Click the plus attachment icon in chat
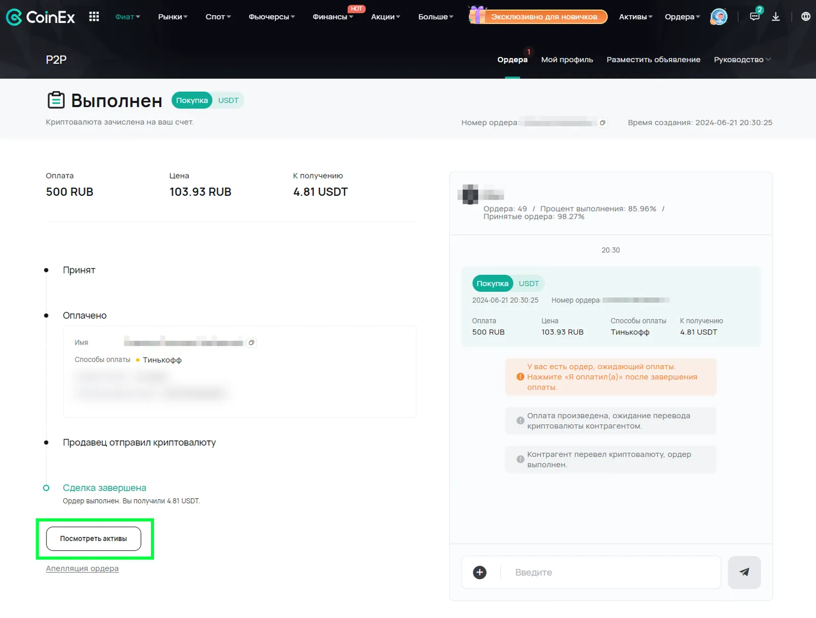This screenshot has width=816, height=618. (479, 573)
